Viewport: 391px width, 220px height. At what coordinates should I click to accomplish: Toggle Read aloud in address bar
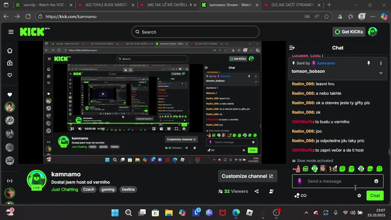(x=317, y=16)
